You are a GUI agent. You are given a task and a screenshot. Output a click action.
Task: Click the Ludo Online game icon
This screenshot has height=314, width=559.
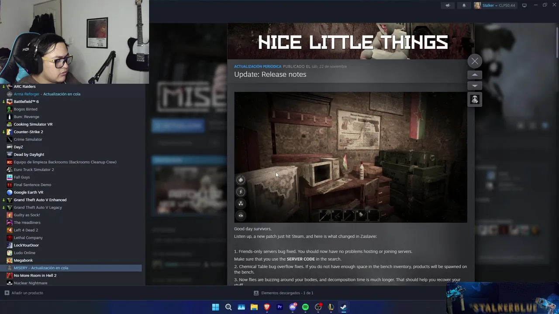coord(10,253)
